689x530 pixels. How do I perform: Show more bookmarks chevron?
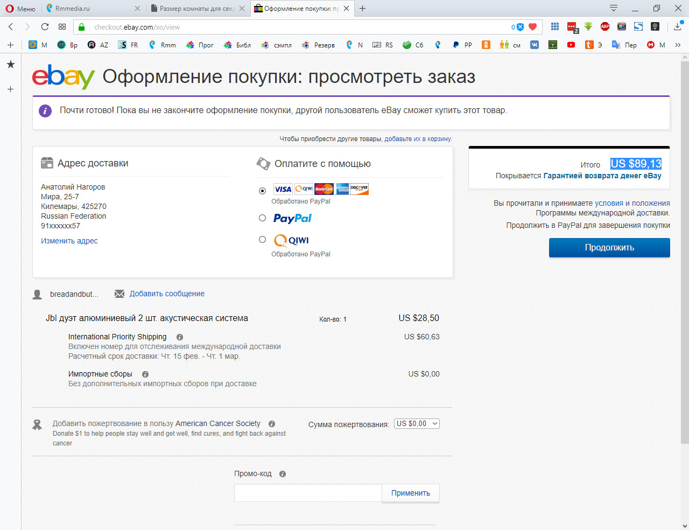click(678, 45)
